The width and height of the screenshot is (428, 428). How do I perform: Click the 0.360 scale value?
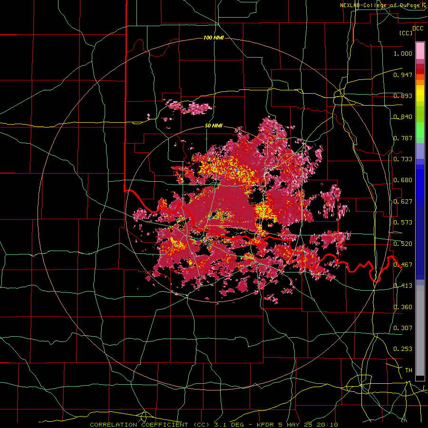[403, 307]
